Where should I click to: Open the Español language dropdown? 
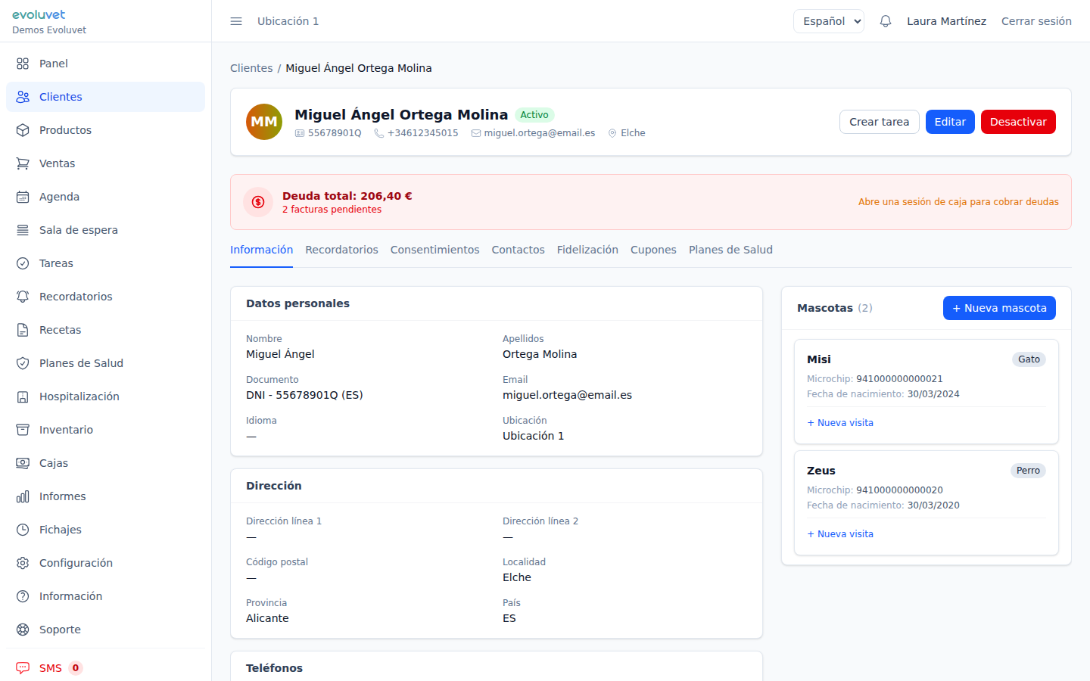[x=828, y=21]
